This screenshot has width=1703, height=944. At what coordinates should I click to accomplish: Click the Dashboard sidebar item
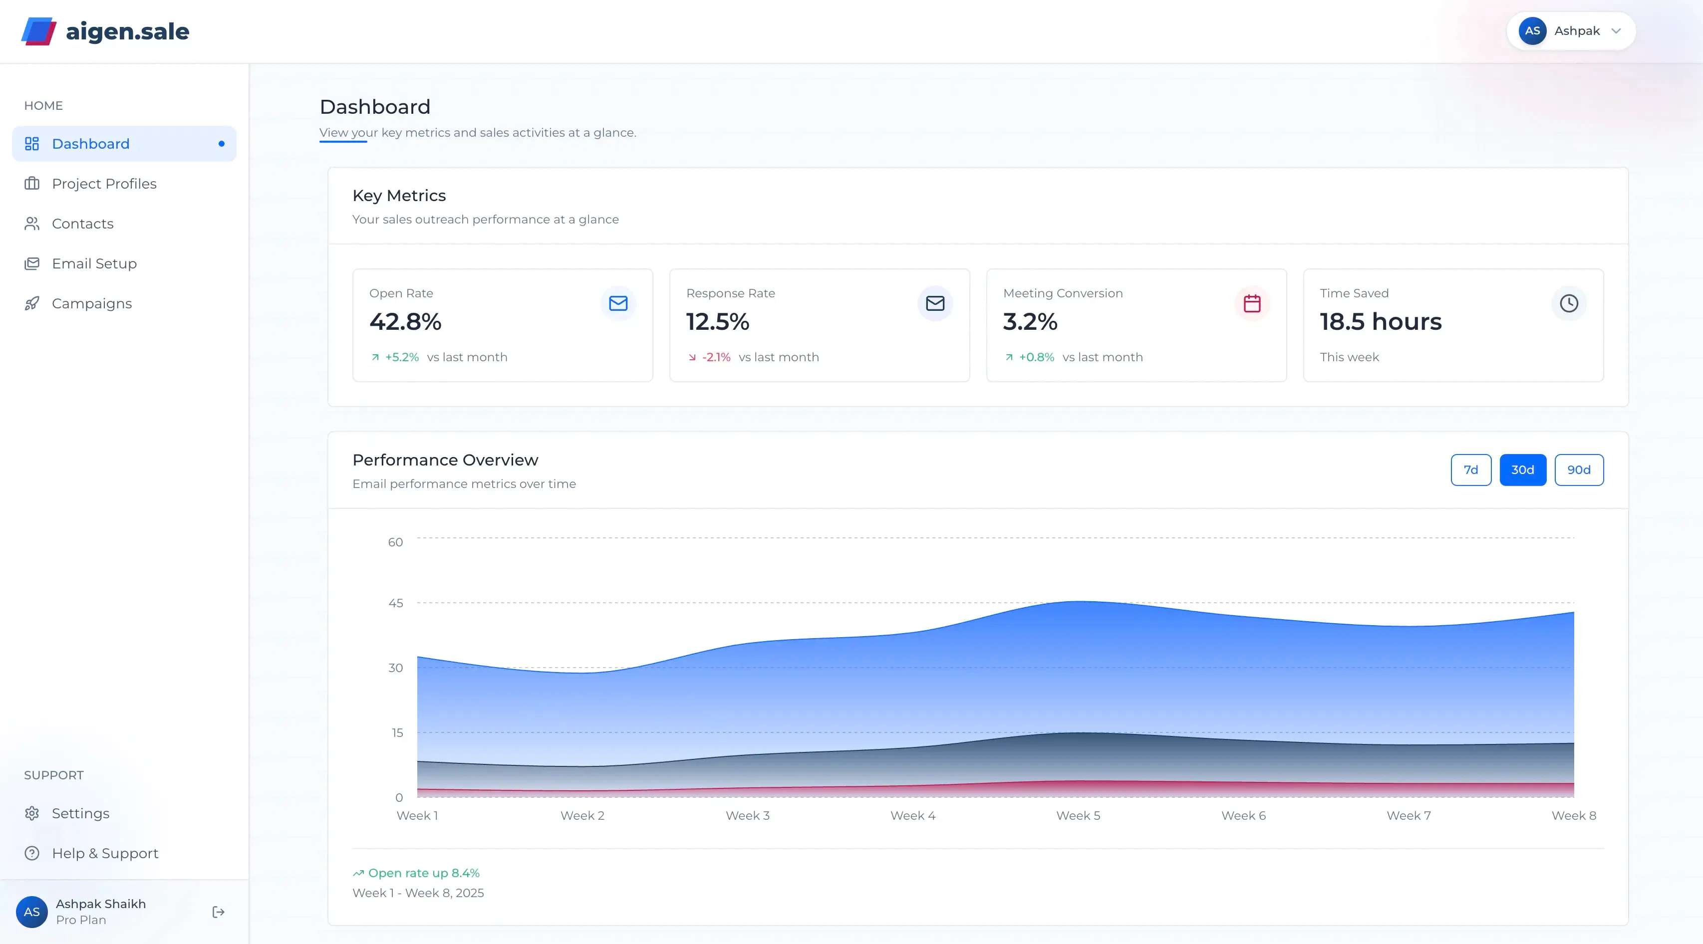click(x=90, y=144)
